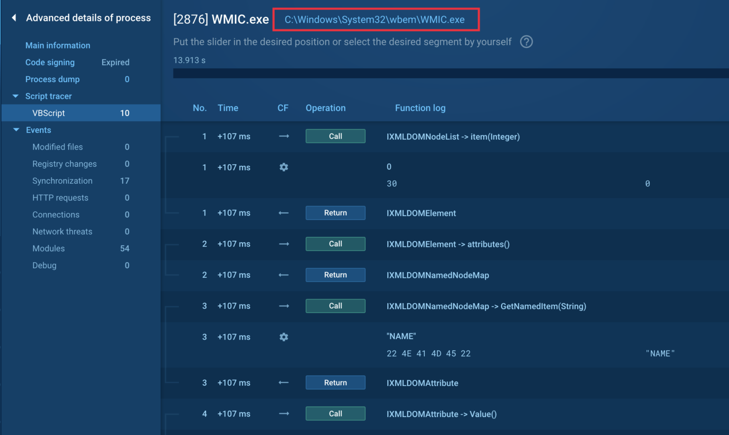Open Main information page

57,46
